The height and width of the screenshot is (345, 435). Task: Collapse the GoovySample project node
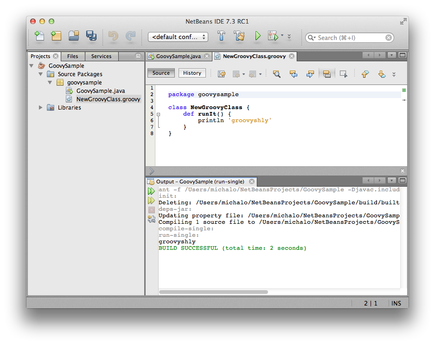32,66
